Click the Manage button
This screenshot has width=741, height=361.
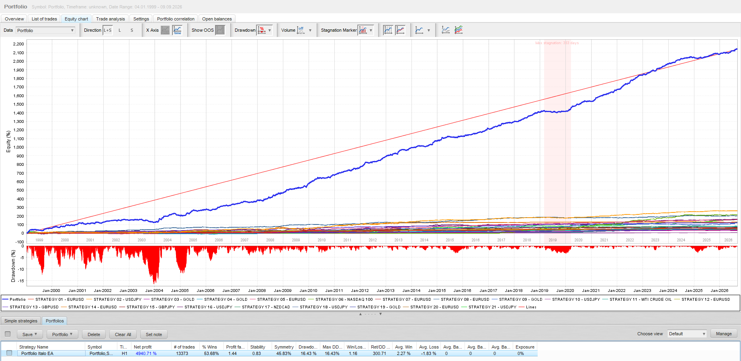[724, 334]
